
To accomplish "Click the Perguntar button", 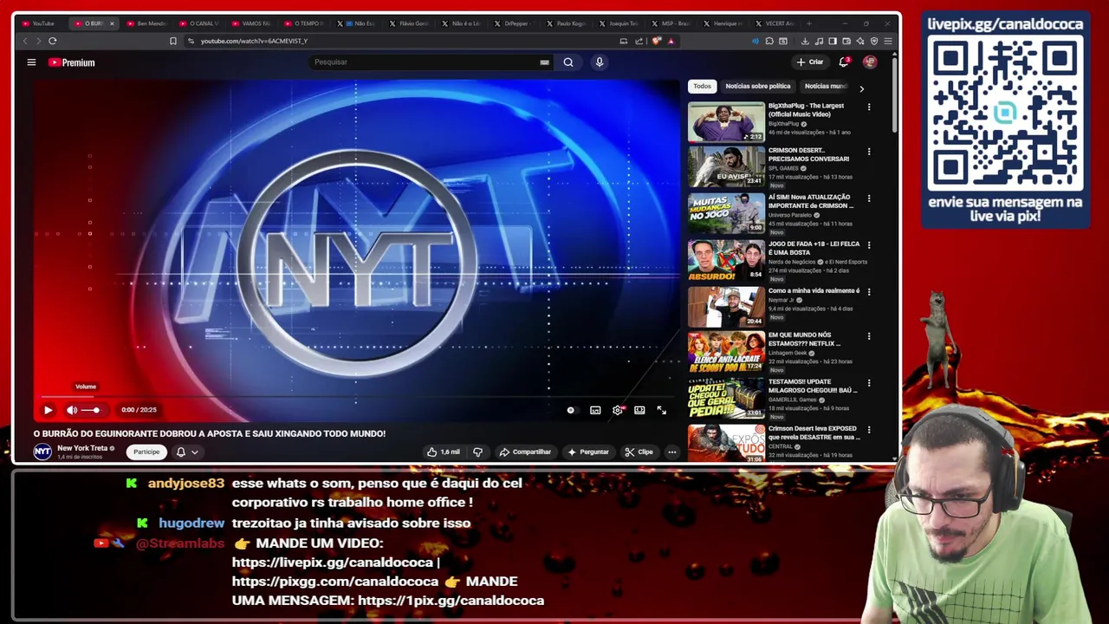I will click(x=588, y=452).
